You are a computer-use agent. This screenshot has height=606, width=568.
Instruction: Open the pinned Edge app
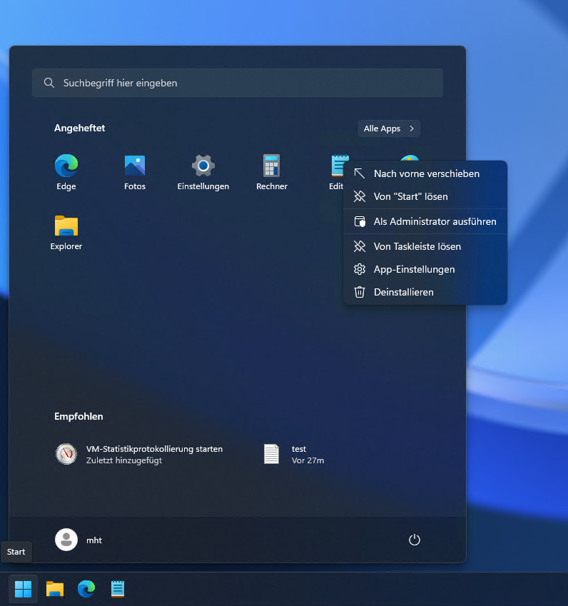(x=66, y=172)
